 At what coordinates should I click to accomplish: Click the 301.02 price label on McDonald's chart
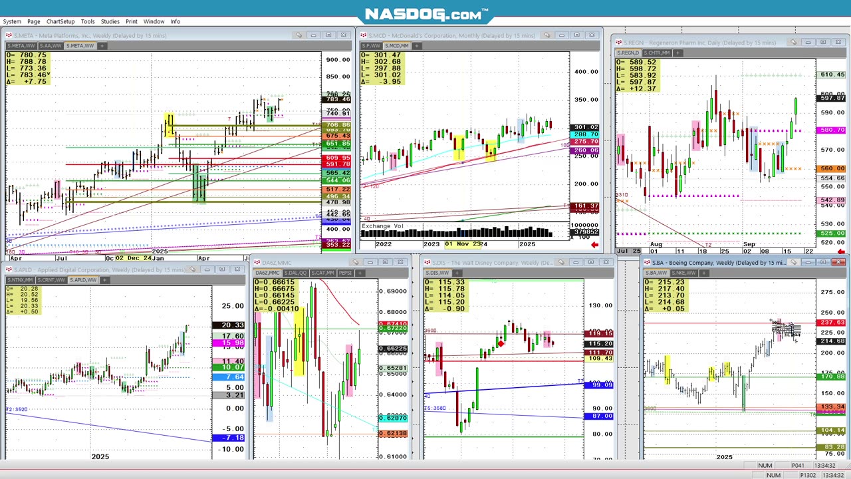click(585, 128)
